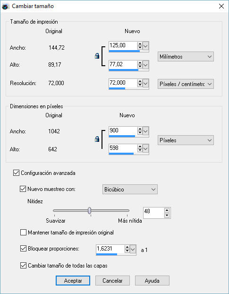The width and height of the screenshot is (229, 294).
Task: Expand the Bicúbico resampling dropdown
Action: tap(130, 190)
